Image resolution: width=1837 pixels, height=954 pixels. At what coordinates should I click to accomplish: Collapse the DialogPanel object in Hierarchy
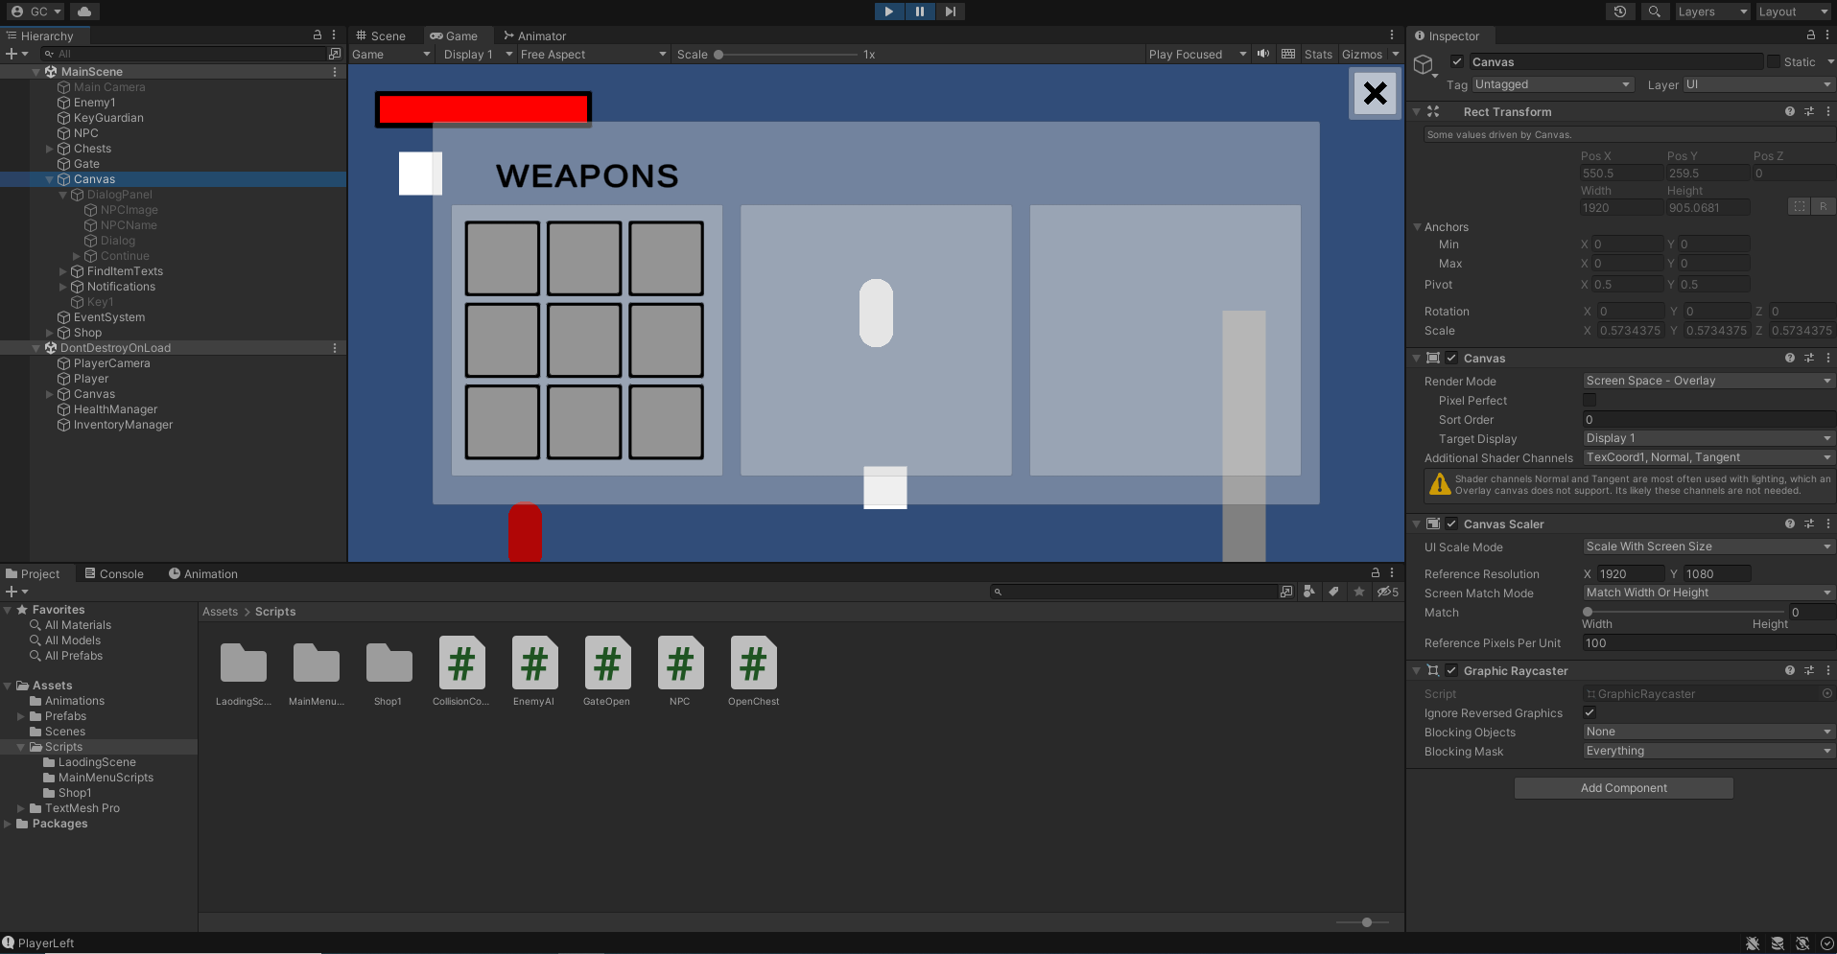click(63, 195)
